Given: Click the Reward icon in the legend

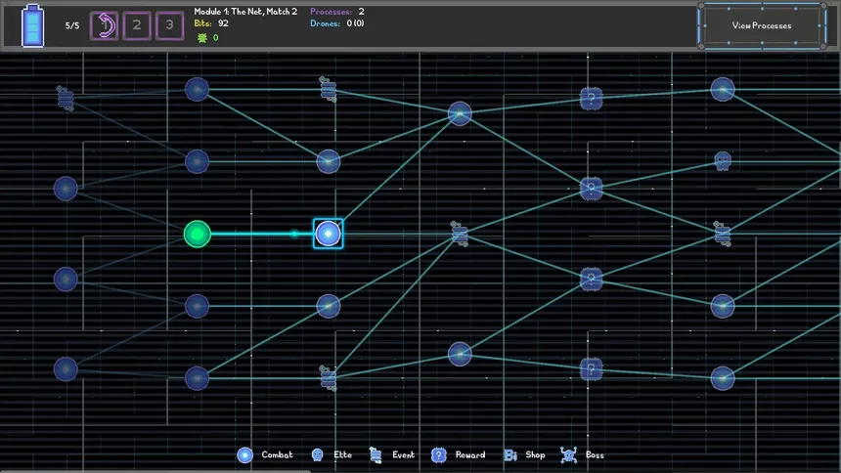Looking at the screenshot, I should (438, 455).
